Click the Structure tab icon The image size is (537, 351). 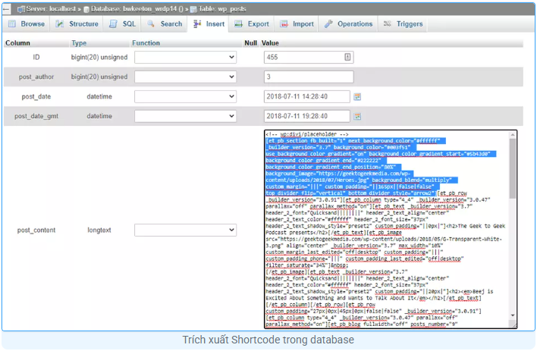pyautogui.click(x=60, y=24)
